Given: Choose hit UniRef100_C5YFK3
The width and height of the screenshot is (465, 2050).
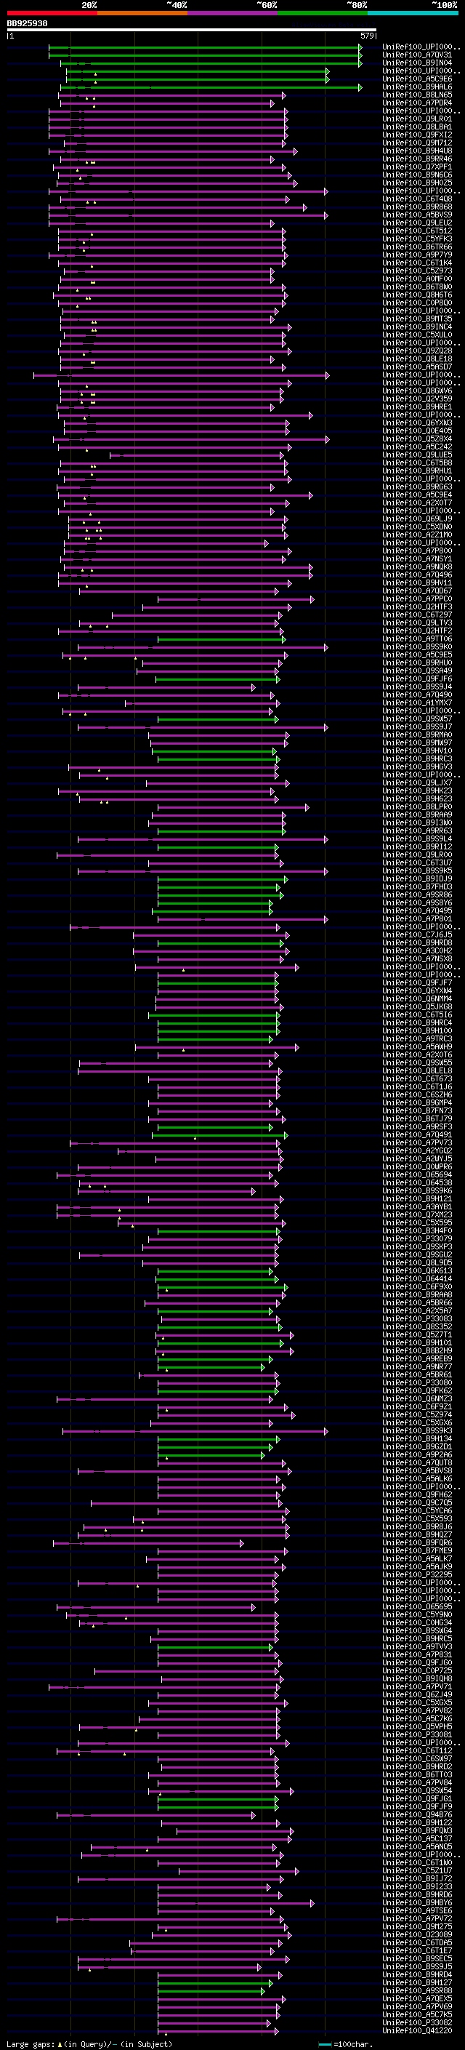Looking at the screenshot, I should [417, 239].
